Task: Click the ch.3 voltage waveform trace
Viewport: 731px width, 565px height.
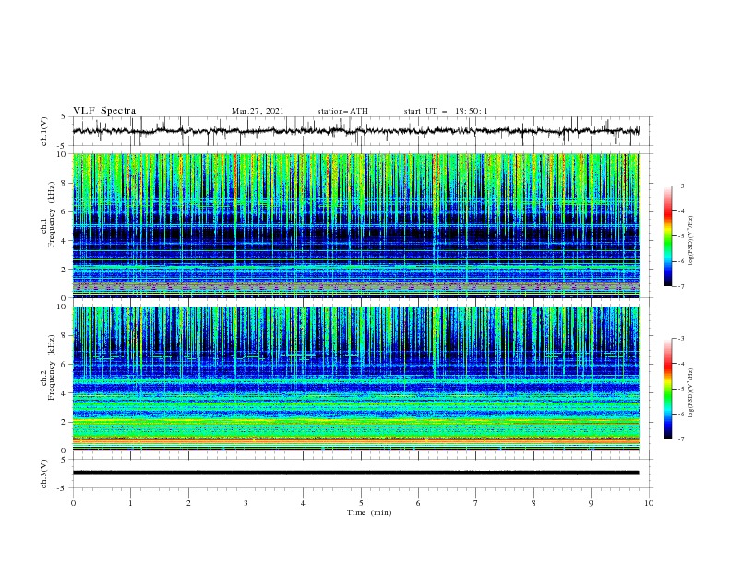Action: point(356,473)
